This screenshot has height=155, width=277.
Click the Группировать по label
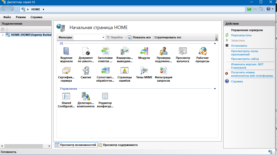tap(168, 37)
